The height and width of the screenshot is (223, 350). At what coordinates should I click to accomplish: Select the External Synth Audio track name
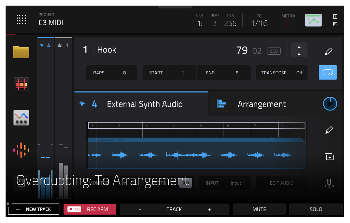coord(145,104)
